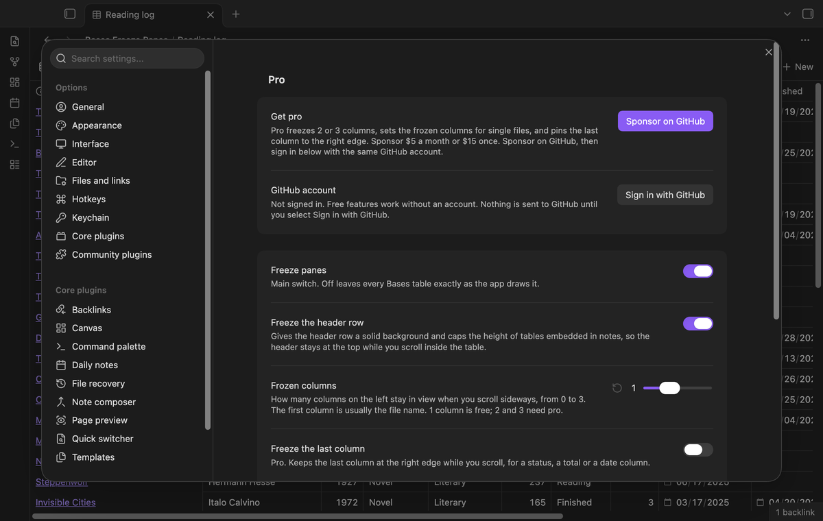Navigate back with the left arrow
This screenshot has width=823, height=521.
47,40
